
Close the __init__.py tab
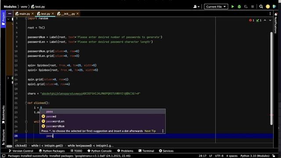point(78,14)
